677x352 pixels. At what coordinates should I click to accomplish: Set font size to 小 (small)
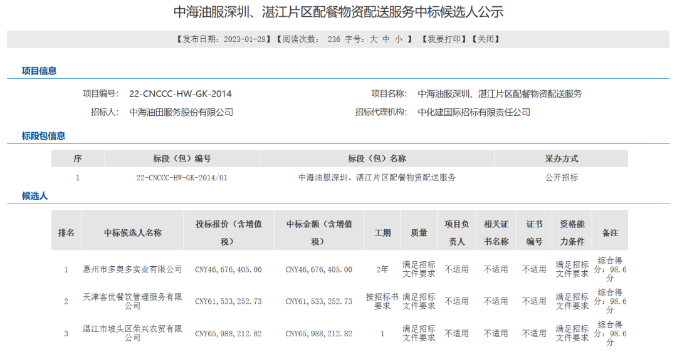coord(399,39)
